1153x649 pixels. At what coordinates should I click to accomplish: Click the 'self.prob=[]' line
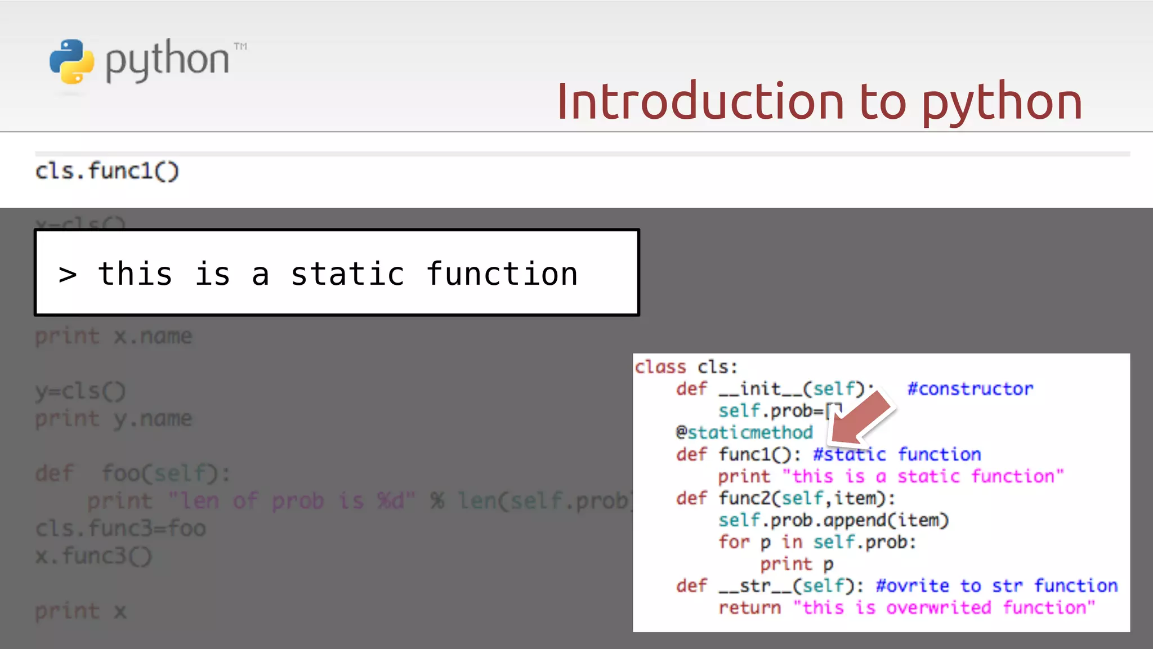tap(780, 410)
